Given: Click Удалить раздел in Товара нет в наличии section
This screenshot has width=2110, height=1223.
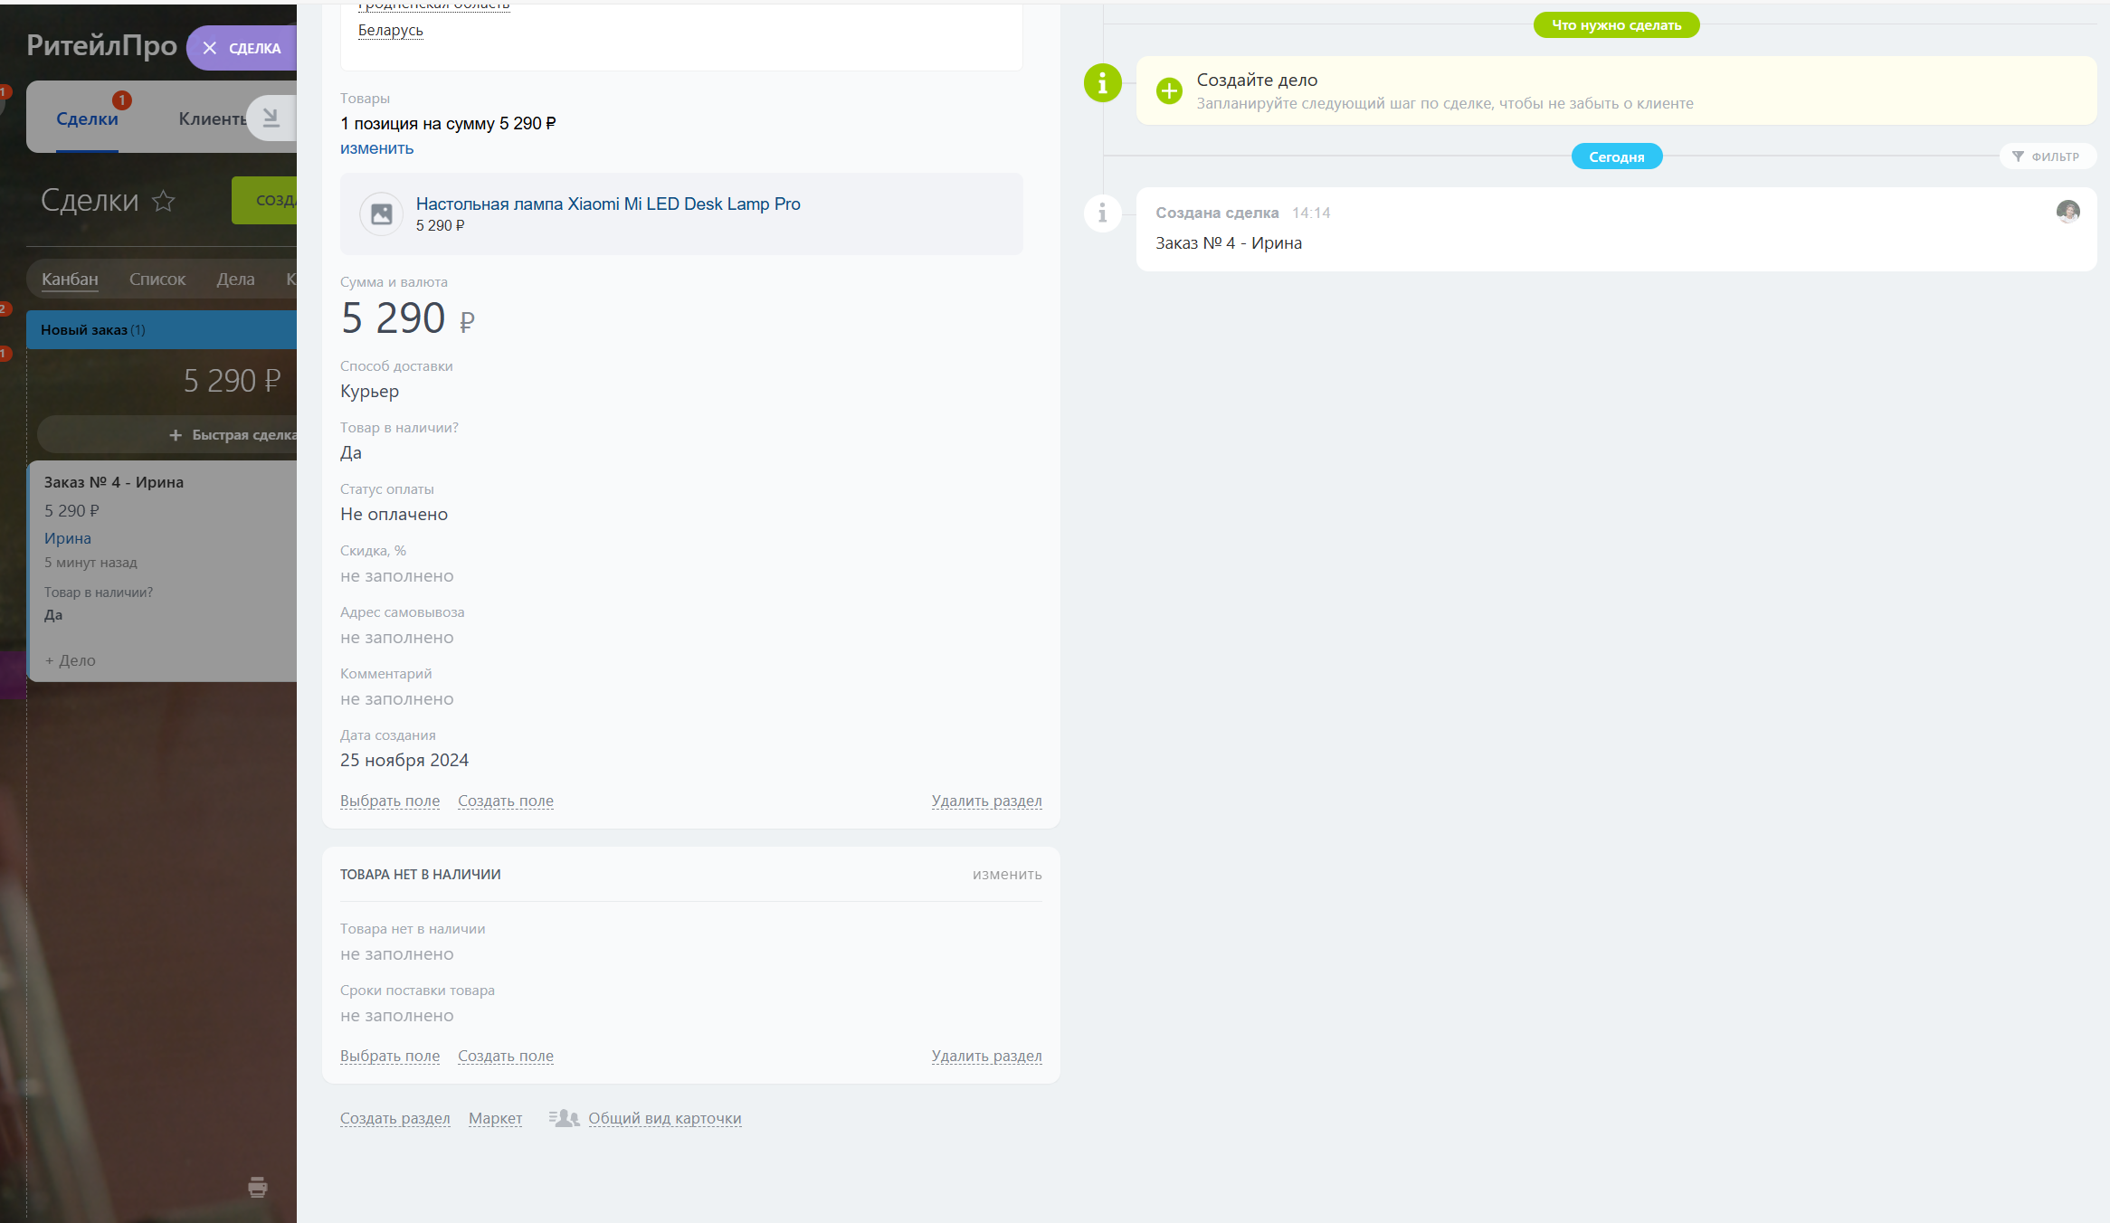Looking at the screenshot, I should click(x=986, y=1056).
